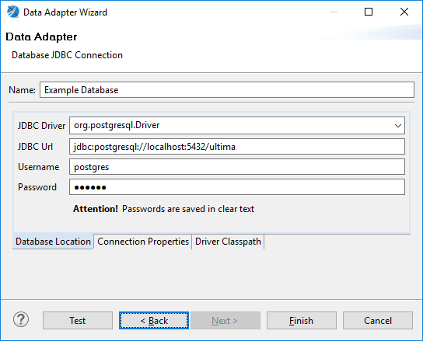Screen dimensions: 423x341
Task: Click the 'Username' label
Action: (39, 167)
